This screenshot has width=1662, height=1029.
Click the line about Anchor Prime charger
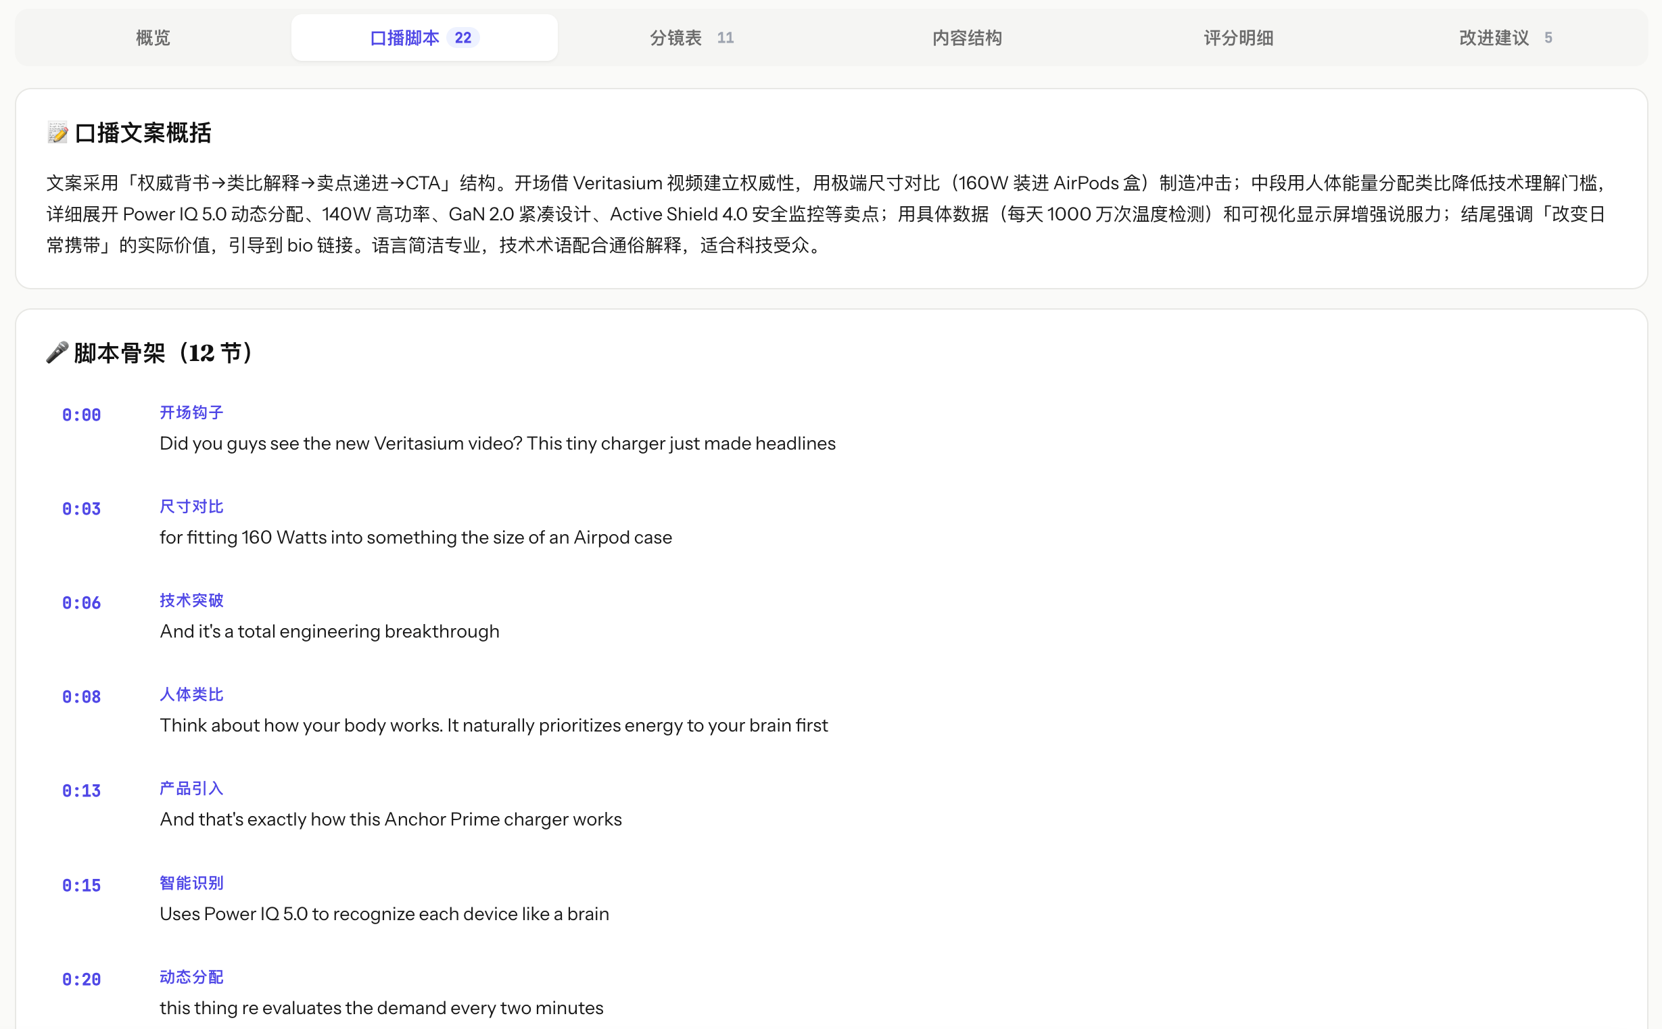tap(391, 819)
